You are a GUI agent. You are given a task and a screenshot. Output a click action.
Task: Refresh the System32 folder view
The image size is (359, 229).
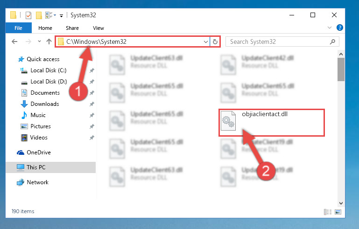tap(215, 42)
